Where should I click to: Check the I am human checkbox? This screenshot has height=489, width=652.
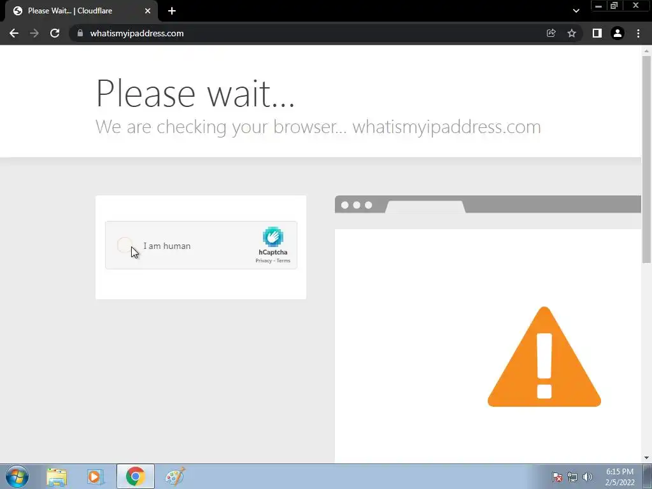click(125, 245)
